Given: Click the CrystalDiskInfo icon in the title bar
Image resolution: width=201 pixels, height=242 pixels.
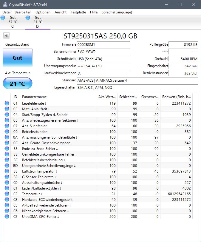Looking at the screenshot, I should tap(4, 4).
